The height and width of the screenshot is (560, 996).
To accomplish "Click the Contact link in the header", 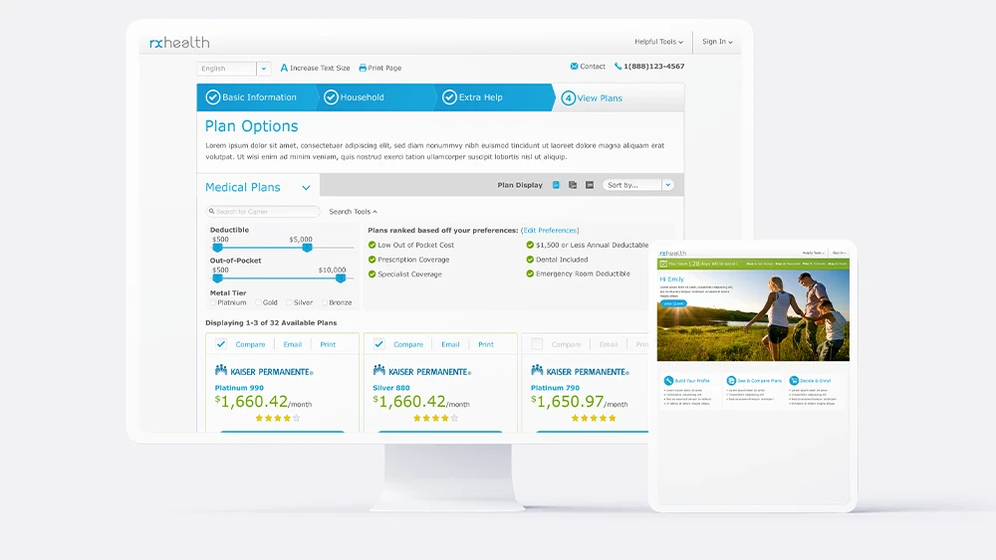I will coord(592,66).
